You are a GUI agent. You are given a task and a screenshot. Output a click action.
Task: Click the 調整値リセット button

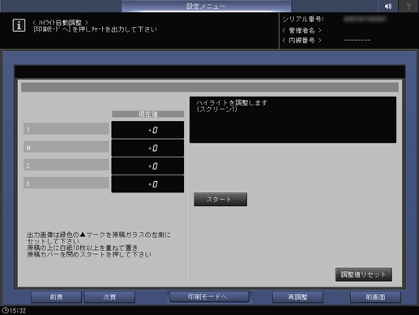(364, 274)
